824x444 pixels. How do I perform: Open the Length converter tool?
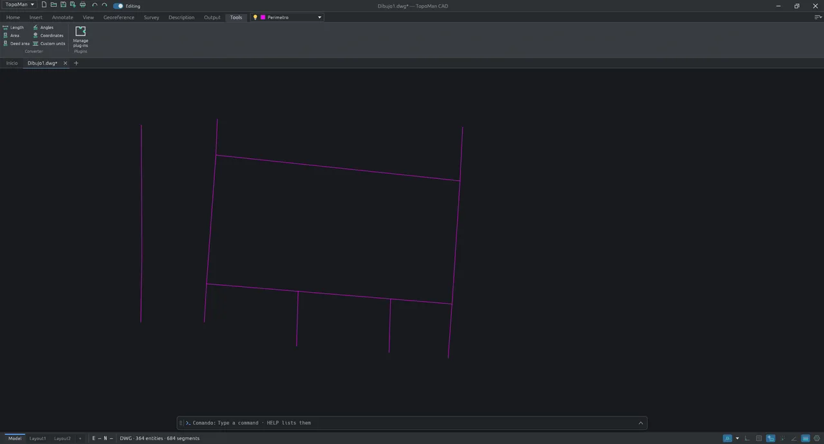point(13,28)
